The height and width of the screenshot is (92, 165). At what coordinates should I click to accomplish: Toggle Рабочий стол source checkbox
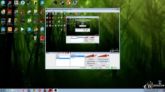tap(71, 56)
